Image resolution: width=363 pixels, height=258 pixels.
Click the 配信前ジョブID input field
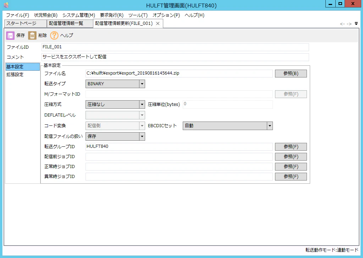[179, 157]
